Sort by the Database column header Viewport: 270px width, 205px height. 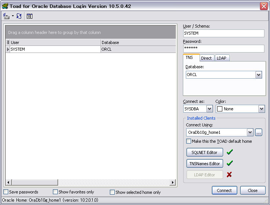(x=138, y=42)
